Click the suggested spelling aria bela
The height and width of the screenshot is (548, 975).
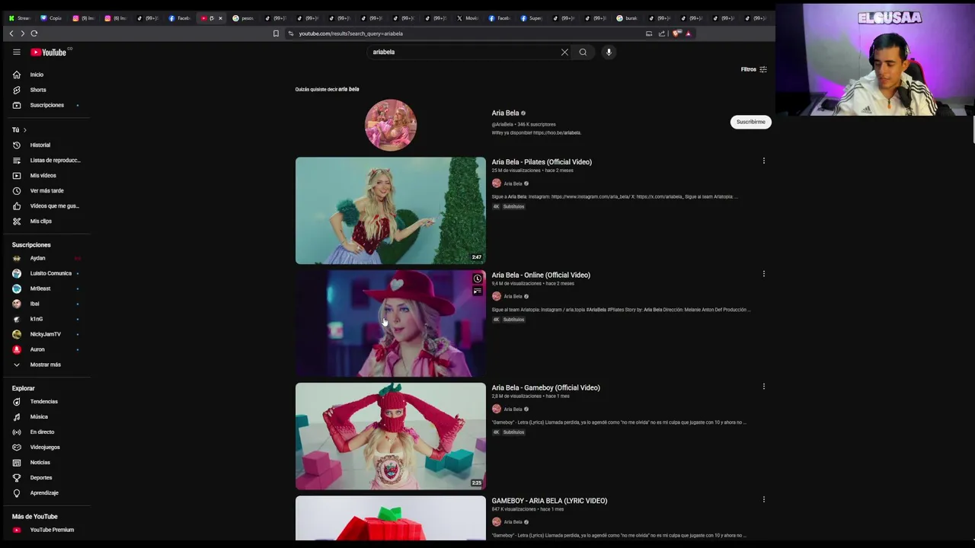click(348, 89)
